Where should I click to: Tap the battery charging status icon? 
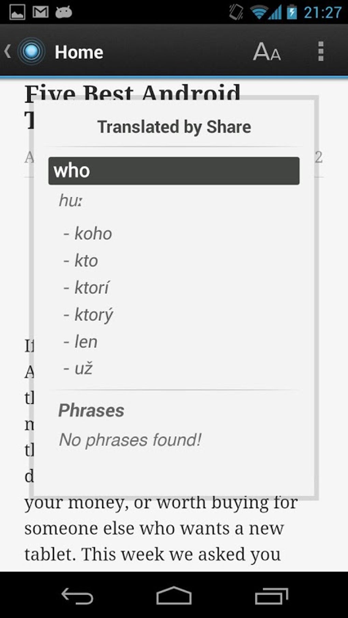click(x=292, y=12)
